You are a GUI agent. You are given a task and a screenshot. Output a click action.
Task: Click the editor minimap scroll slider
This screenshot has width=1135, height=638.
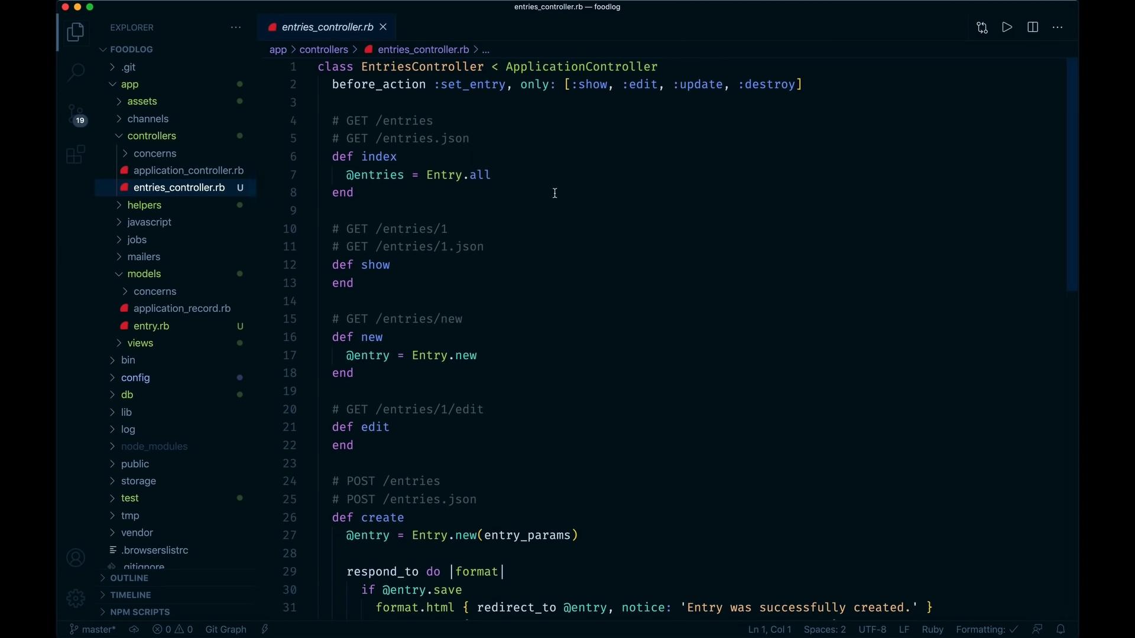point(1072,175)
